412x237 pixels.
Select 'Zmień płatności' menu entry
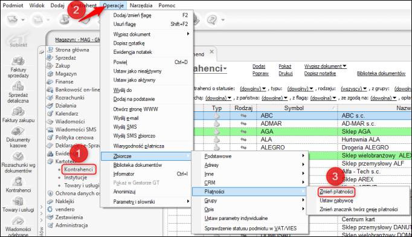coord(336,192)
